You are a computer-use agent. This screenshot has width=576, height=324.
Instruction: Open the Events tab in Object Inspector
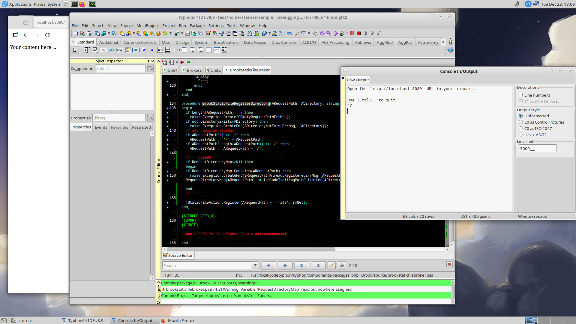tap(101, 127)
